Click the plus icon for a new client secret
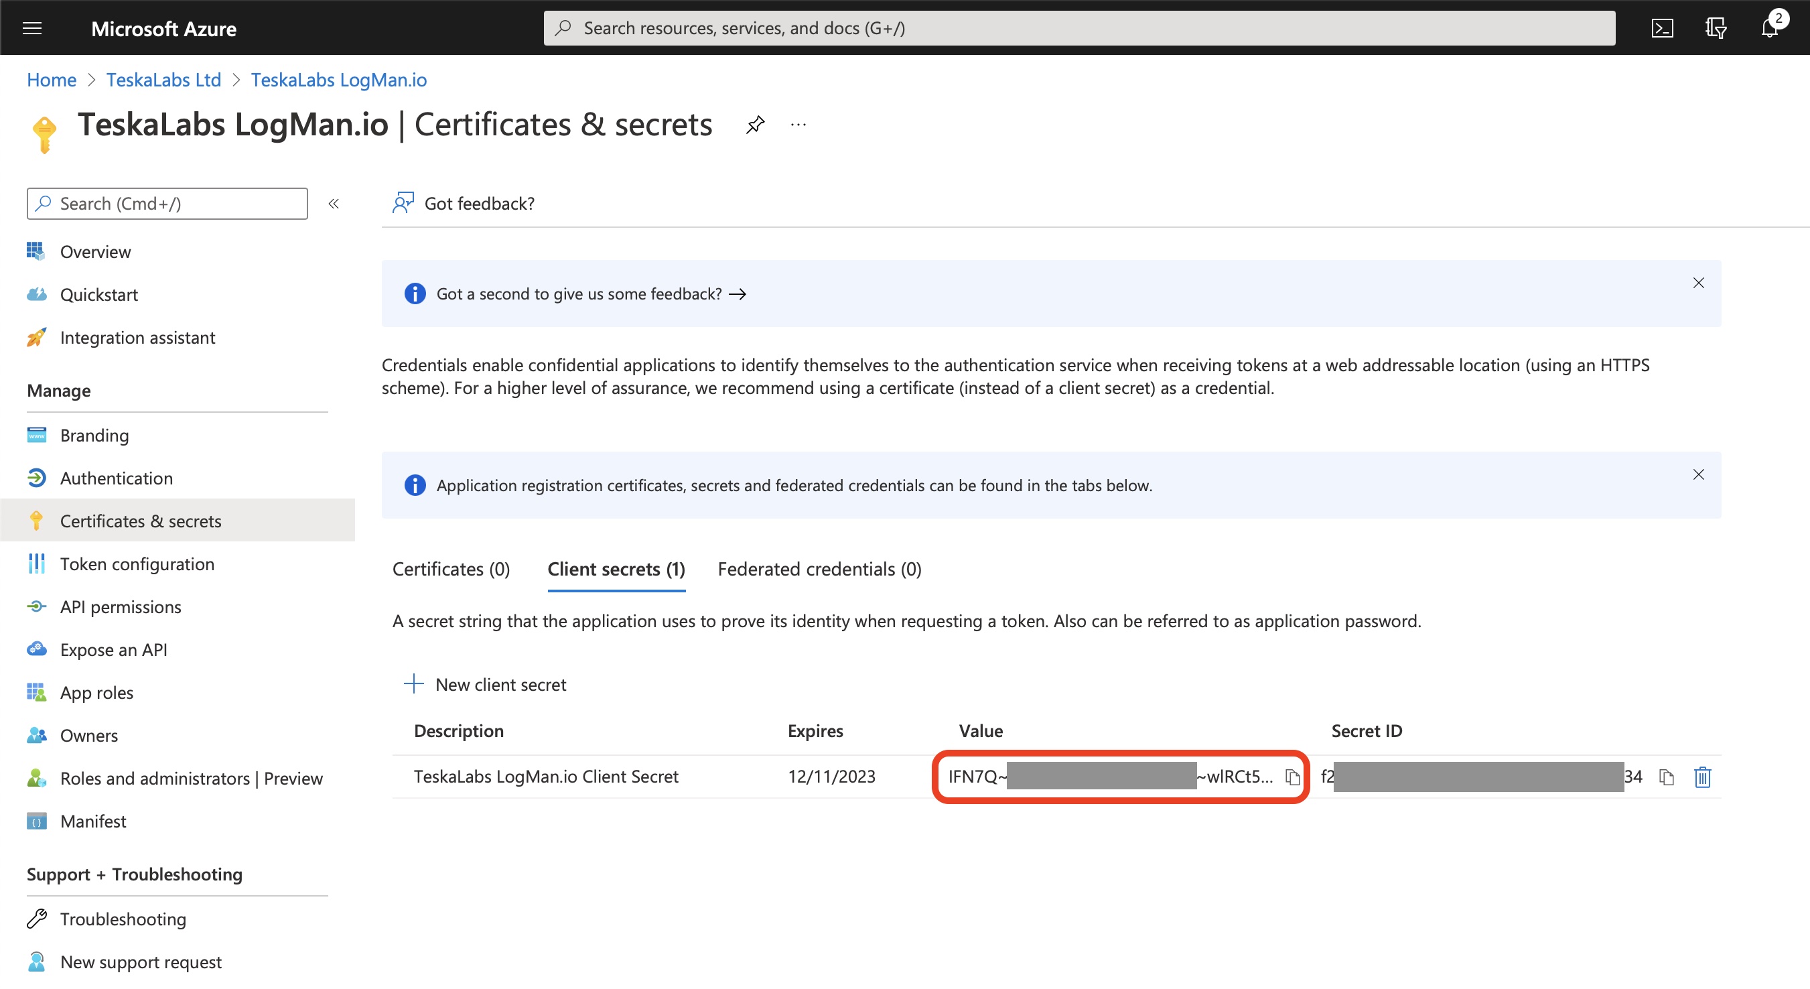The height and width of the screenshot is (989, 1810). click(414, 684)
